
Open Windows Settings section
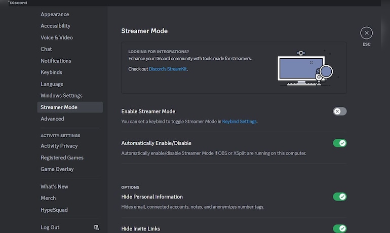click(61, 96)
